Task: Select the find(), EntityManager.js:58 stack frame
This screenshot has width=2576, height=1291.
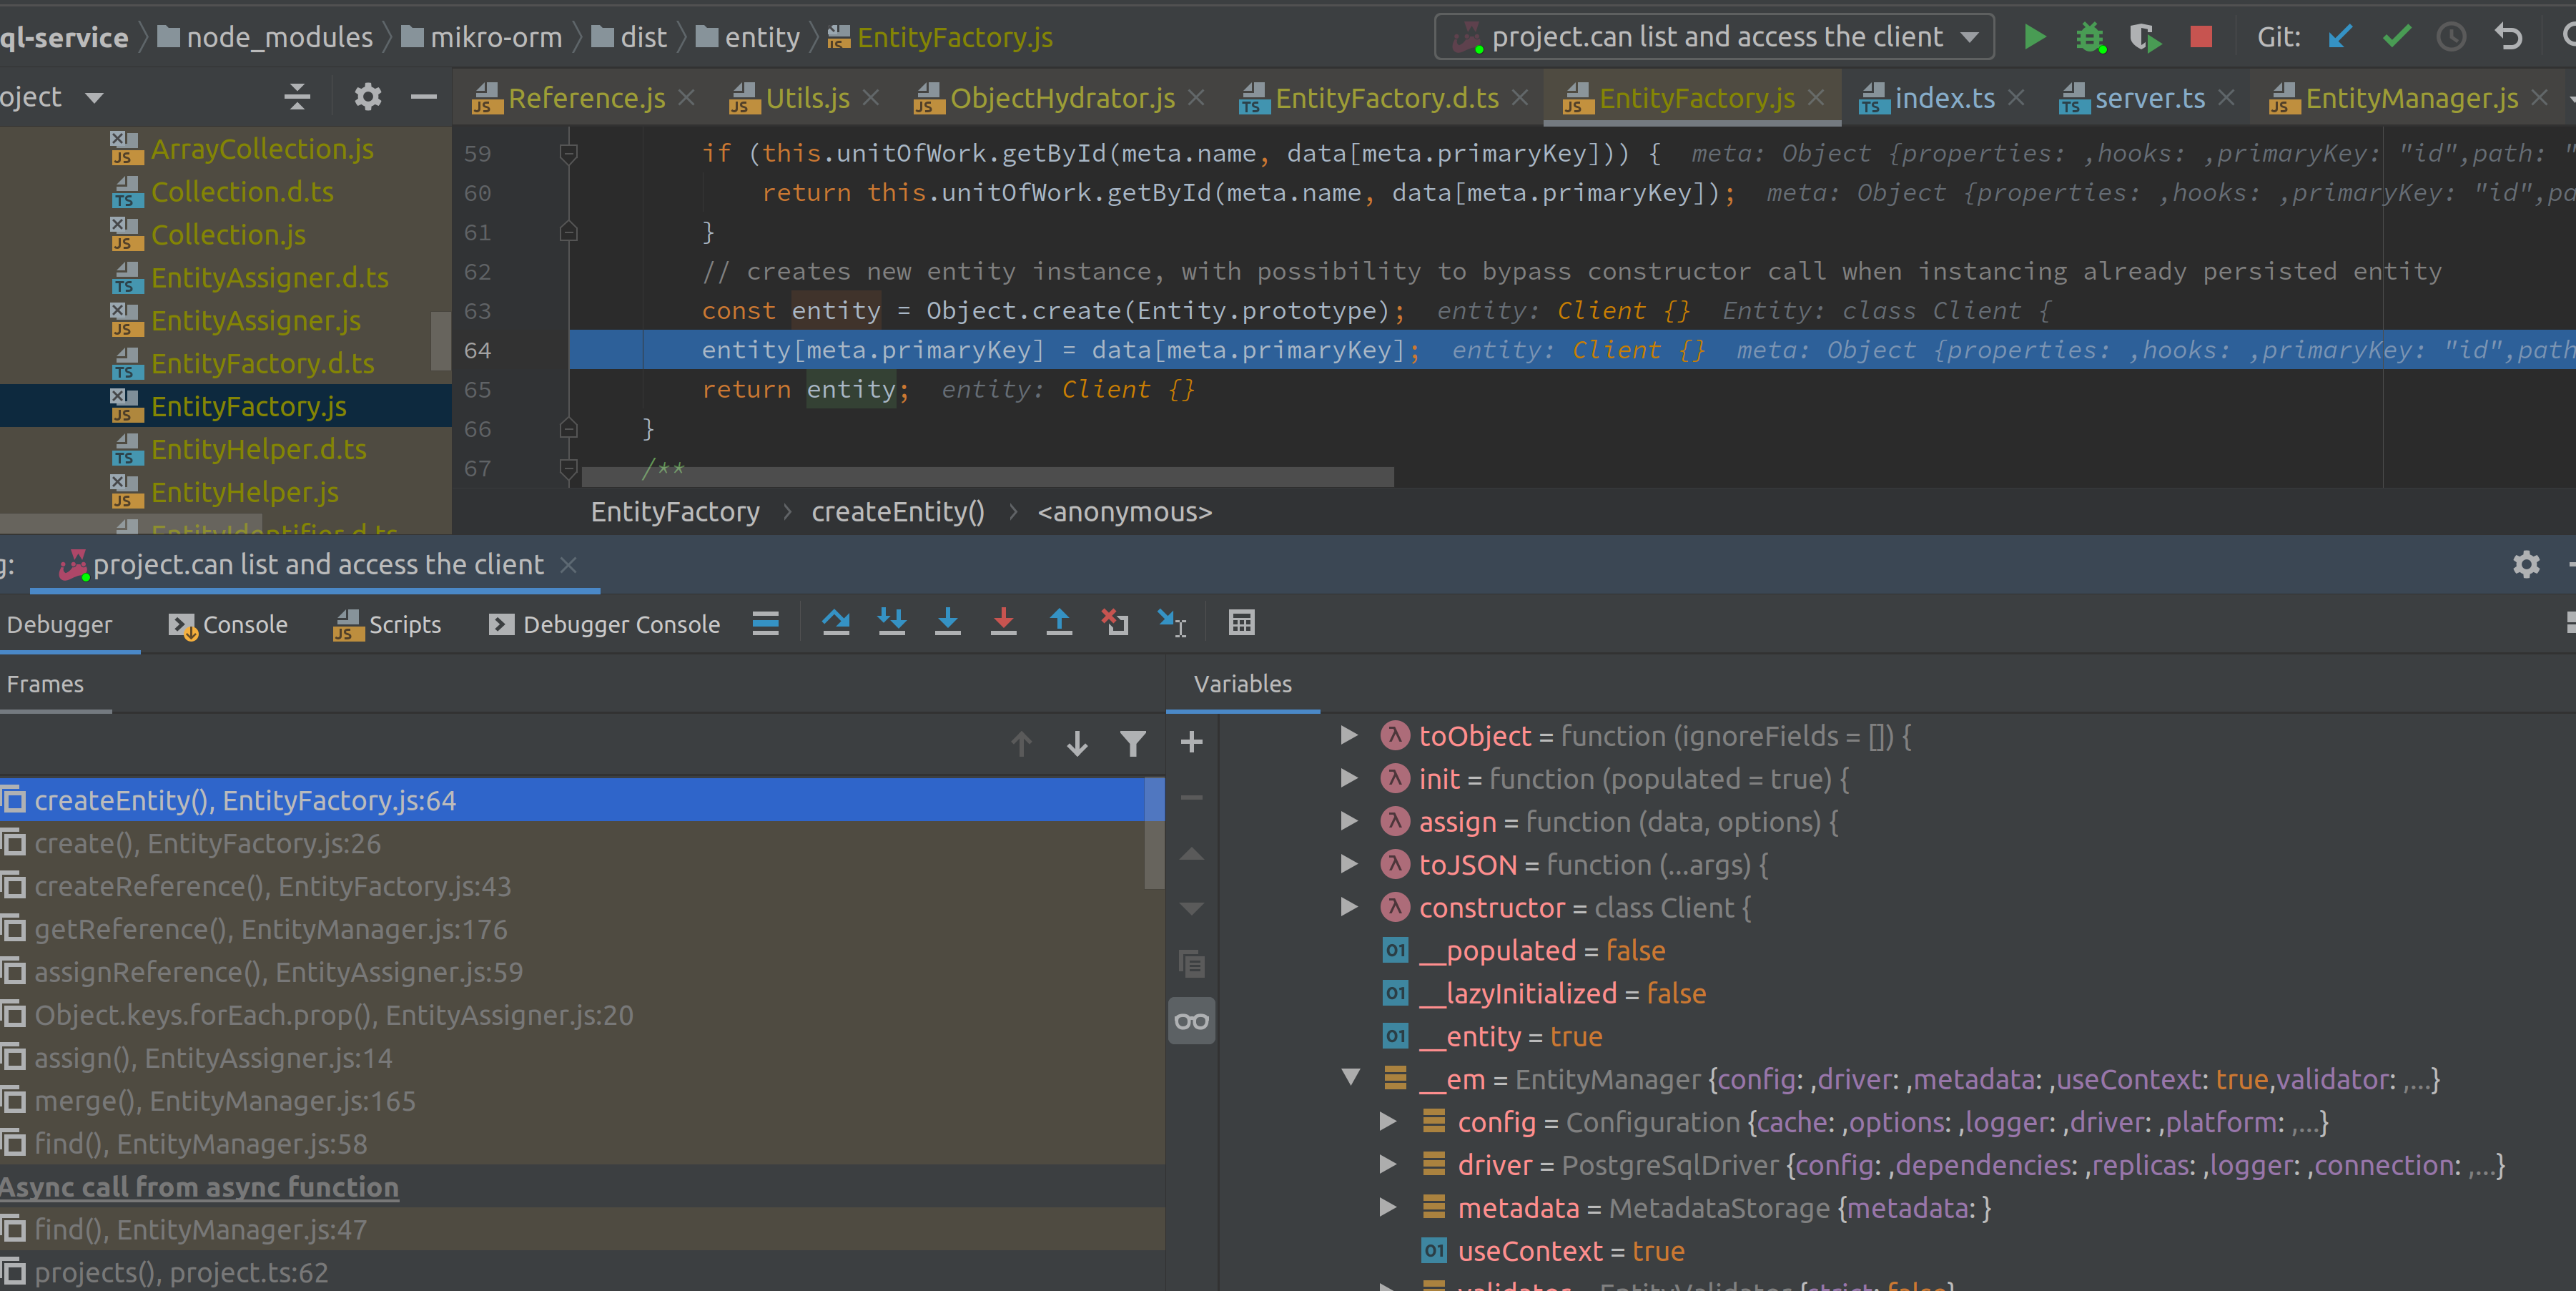Action: click(x=200, y=1143)
